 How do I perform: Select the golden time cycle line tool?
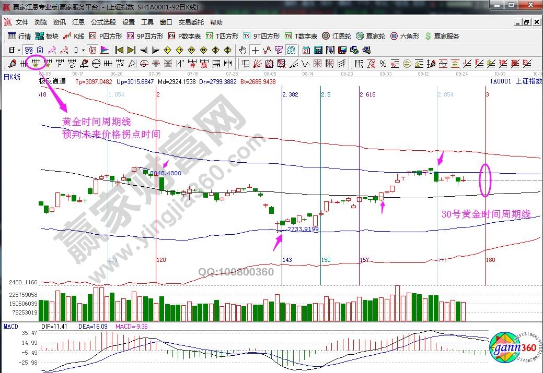click(x=36, y=64)
